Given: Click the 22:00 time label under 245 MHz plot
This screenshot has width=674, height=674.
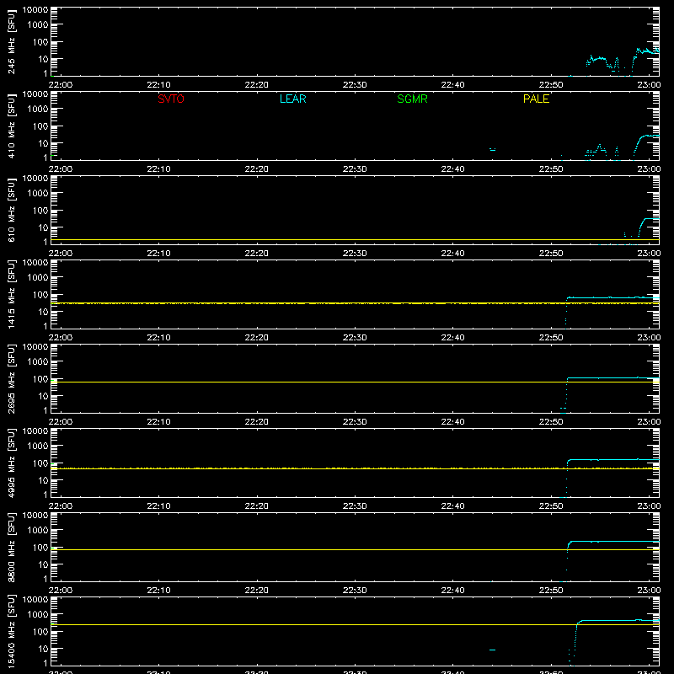Looking at the screenshot, I should [61, 85].
